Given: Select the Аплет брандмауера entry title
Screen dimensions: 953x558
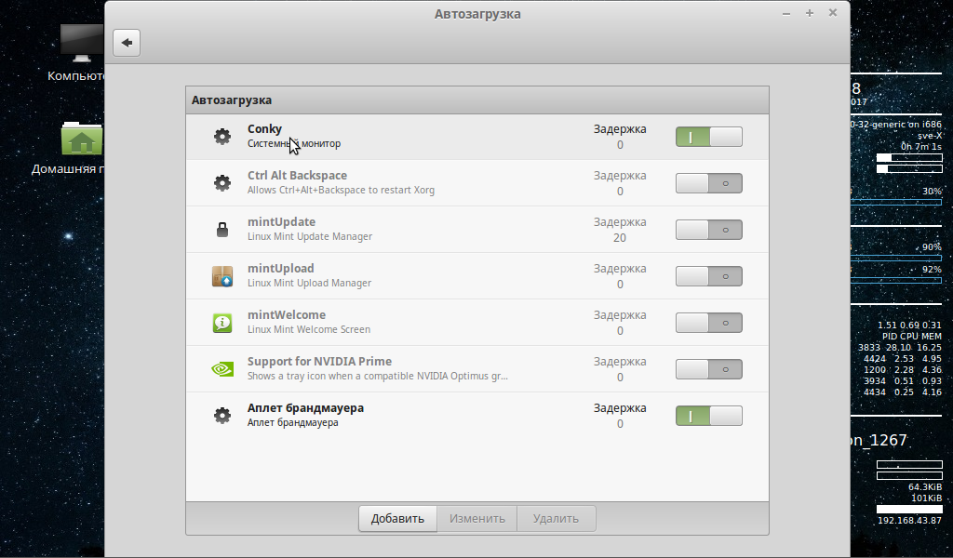Looking at the screenshot, I should click(305, 408).
